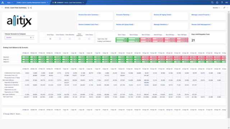Viewport: 230px width, 129px height.
Task: Open the Review AP Aging Detail link
Action: (163, 15)
